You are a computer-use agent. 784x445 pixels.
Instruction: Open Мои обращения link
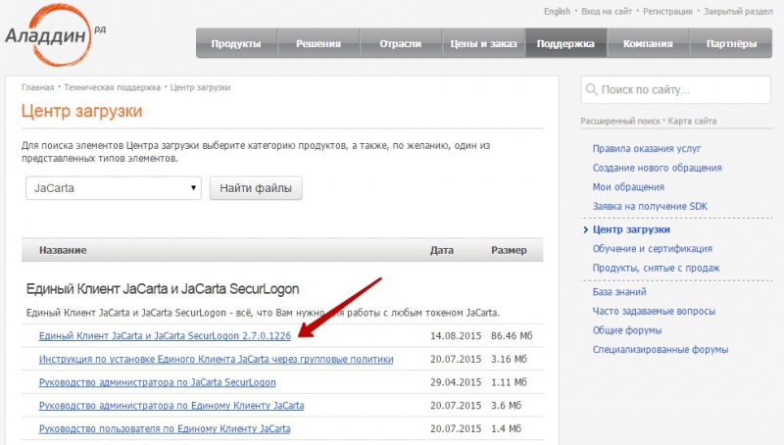click(628, 187)
